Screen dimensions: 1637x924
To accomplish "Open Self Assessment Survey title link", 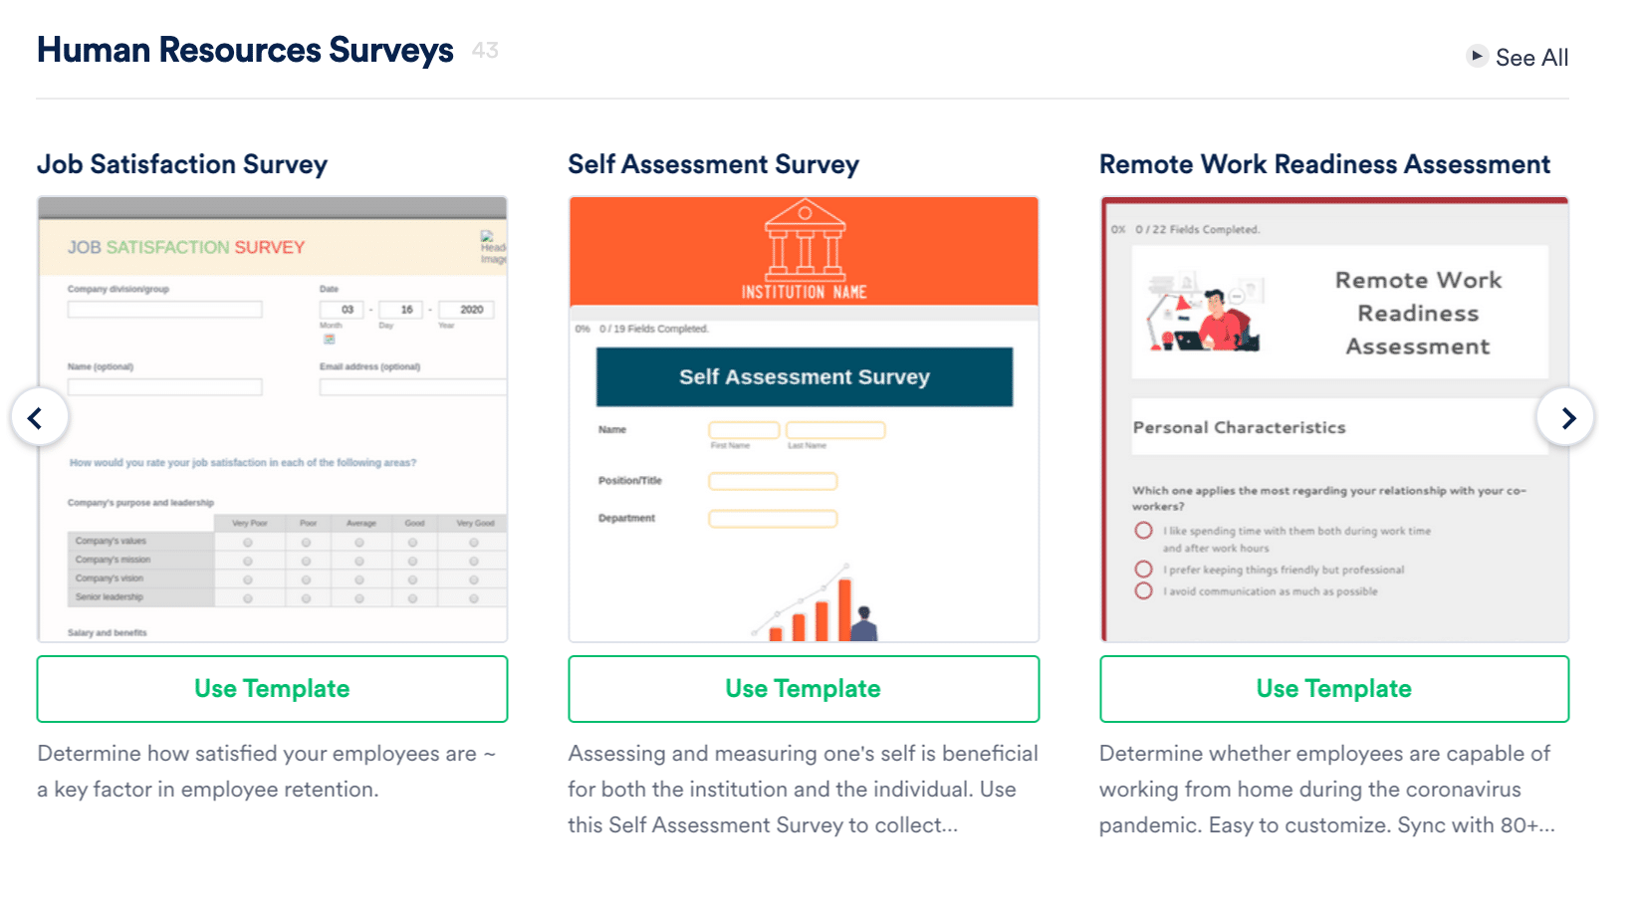I will pos(713,164).
